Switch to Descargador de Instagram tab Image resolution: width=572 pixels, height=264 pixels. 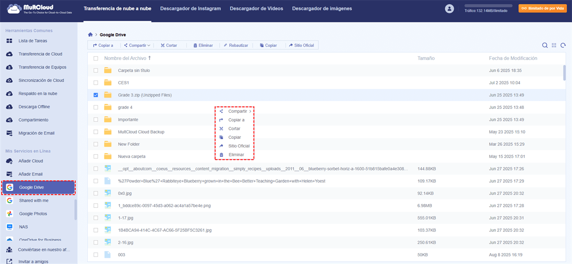pos(190,9)
